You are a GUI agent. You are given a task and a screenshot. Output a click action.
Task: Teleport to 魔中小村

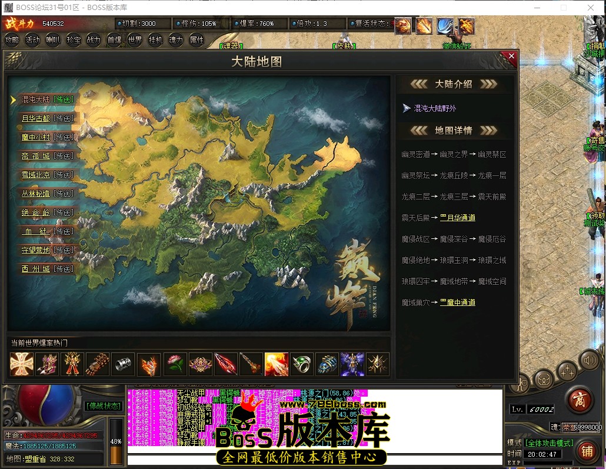tap(64, 137)
